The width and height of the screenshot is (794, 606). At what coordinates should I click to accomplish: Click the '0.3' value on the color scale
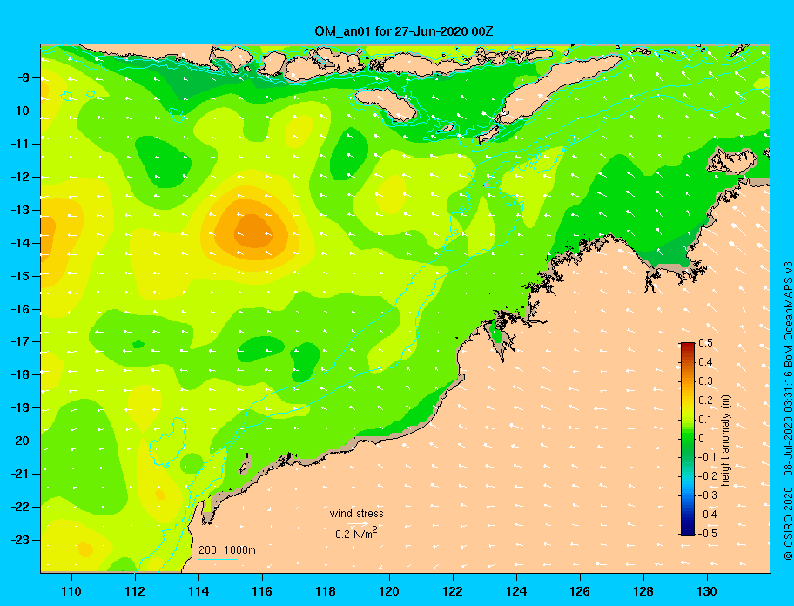pyautogui.click(x=705, y=381)
